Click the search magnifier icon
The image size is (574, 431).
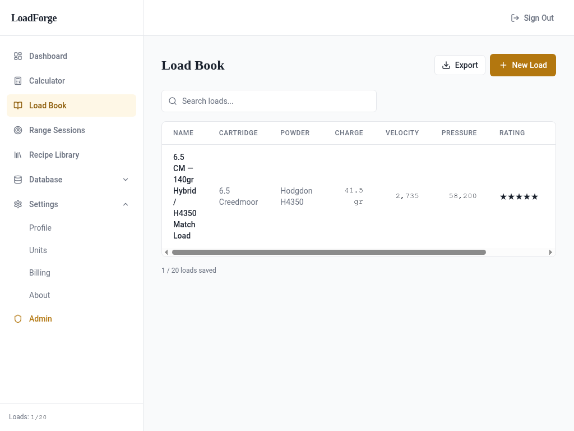click(x=173, y=101)
